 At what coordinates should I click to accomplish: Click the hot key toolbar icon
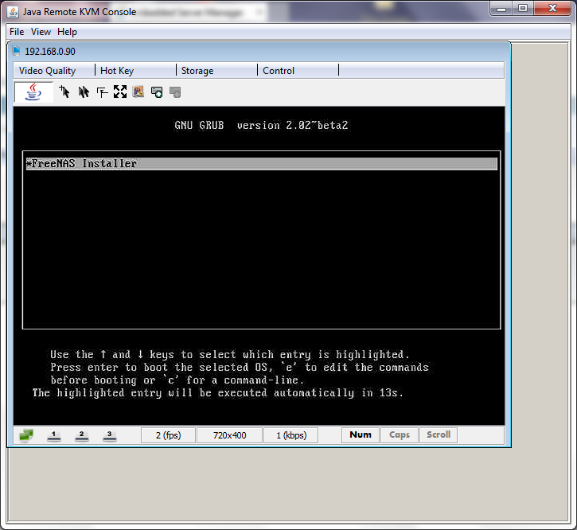click(x=102, y=92)
